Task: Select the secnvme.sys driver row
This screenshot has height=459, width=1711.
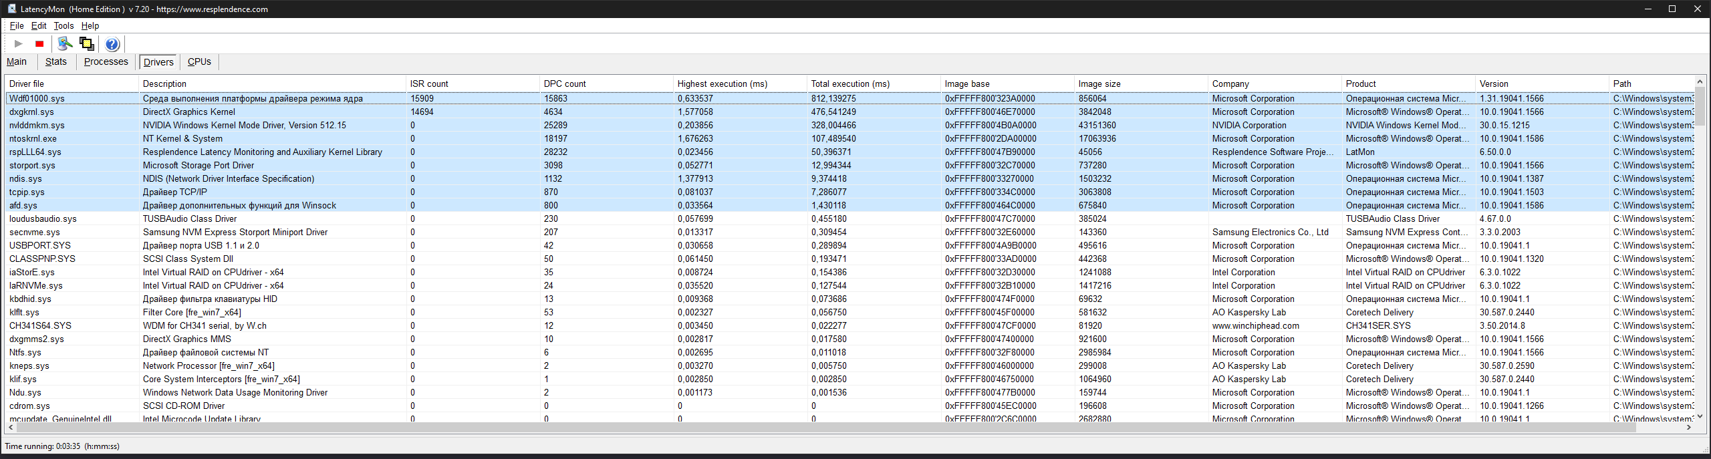Action: 849,232
